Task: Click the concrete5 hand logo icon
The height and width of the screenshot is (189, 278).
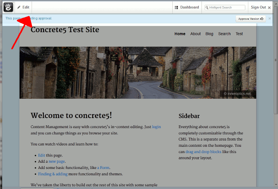Action: click(x=8, y=7)
